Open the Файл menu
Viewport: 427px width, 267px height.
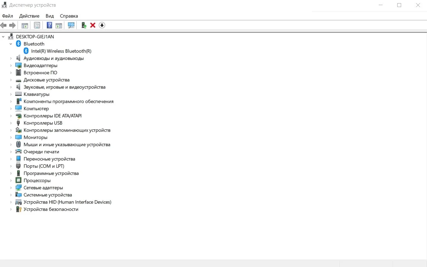[x=7, y=16]
